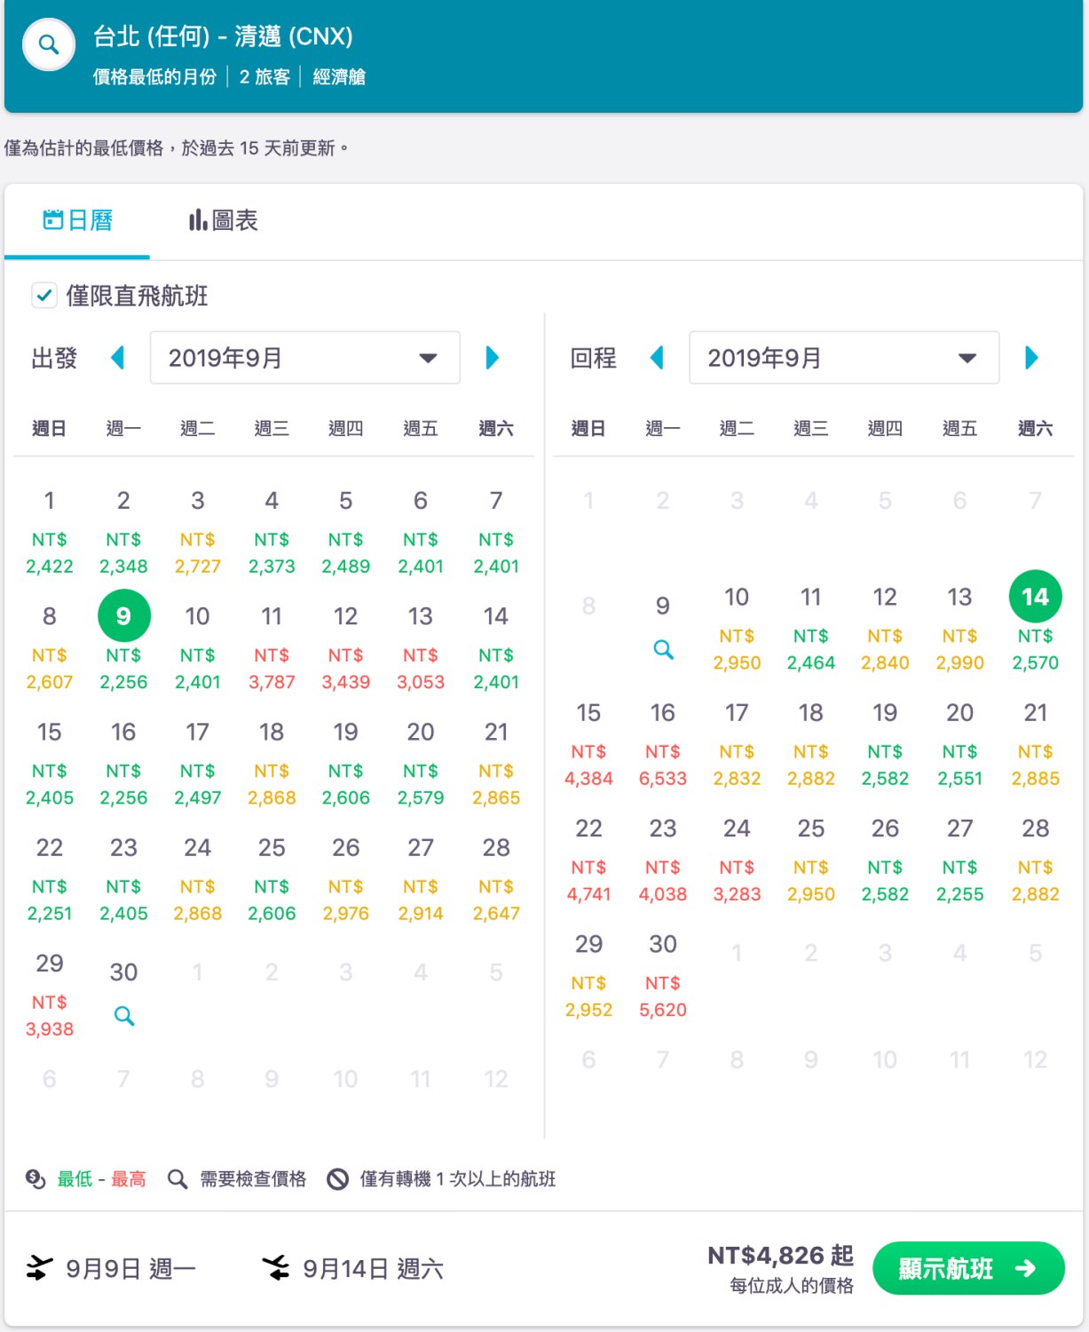Go to next return month arrow
1089x1332 pixels.
tap(1031, 358)
